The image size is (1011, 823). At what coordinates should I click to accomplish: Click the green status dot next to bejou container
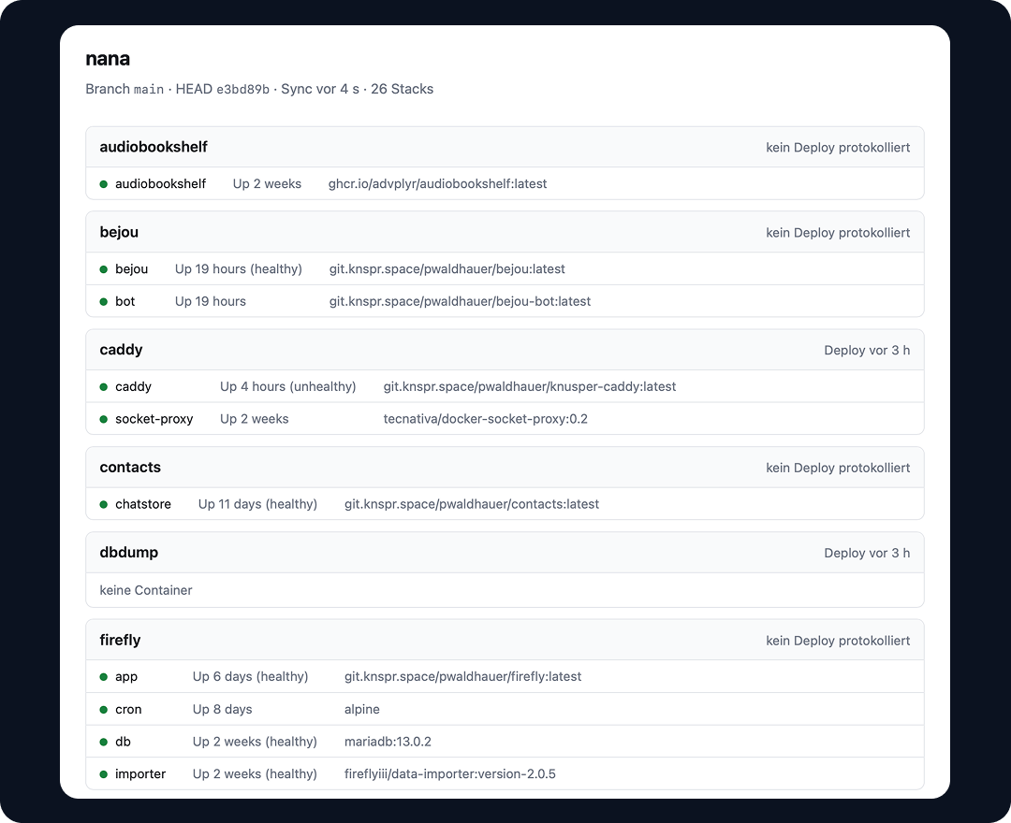pos(103,269)
